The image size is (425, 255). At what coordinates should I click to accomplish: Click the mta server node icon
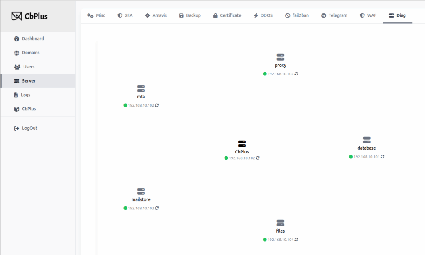(x=141, y=89)
